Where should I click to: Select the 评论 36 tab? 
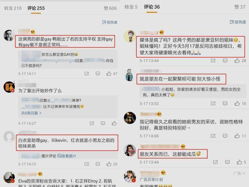pos(152,7)
